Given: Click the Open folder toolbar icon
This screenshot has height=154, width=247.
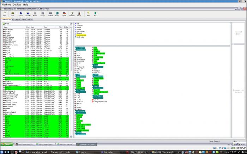Looking at the screenshot, I should pyautogui.click(x=12, y=14).
